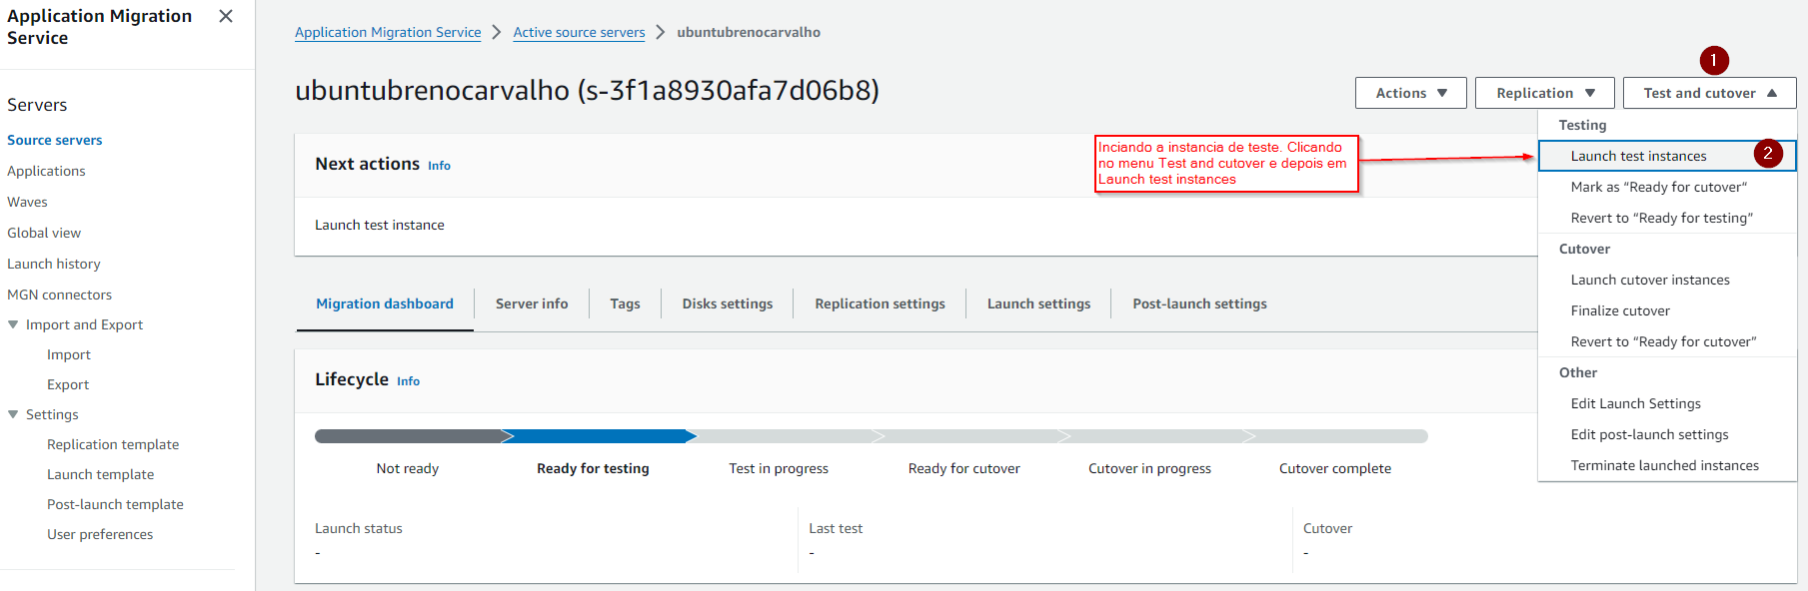
Task: Collapse the Settings section in sidebar
Action: [13, 414]
